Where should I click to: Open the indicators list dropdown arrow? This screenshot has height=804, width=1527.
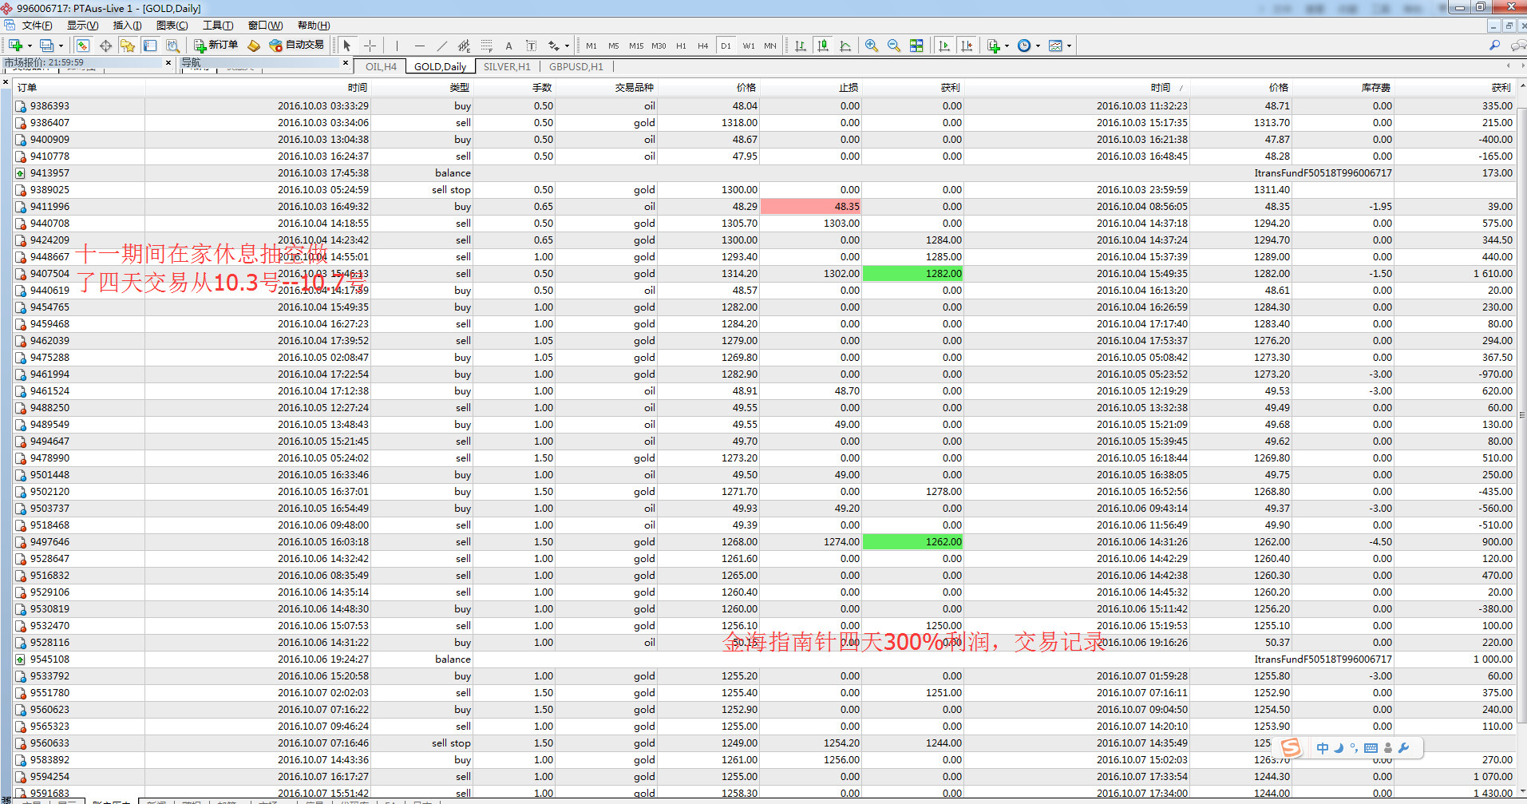pos(1007,46)
